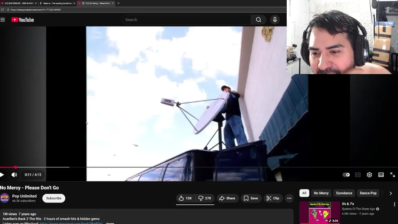Select the Dance-Pop filter chip
The height and width of the screenshot is (224, 398).
coord(368,193)
